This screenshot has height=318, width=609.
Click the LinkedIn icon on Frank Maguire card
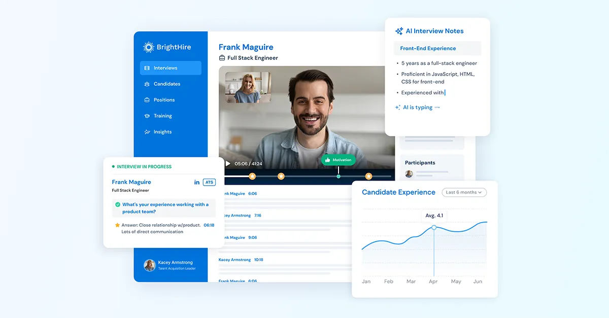point(197,182)
